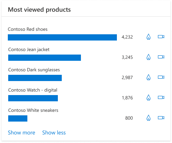View recordings for Contoso Dark sunglasses
The height and width of the screenshot is (143, 172).
[161, 77]
